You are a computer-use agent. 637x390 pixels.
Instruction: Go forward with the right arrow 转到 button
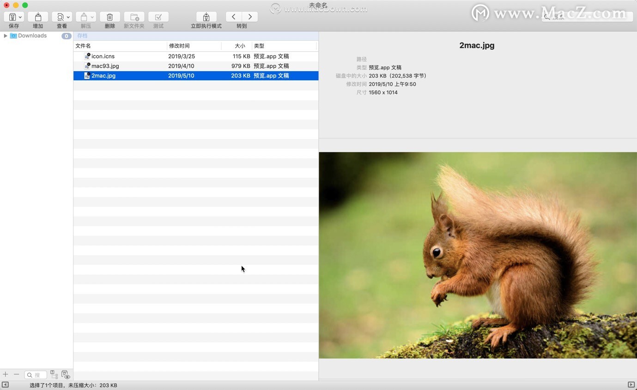[250, 17]
